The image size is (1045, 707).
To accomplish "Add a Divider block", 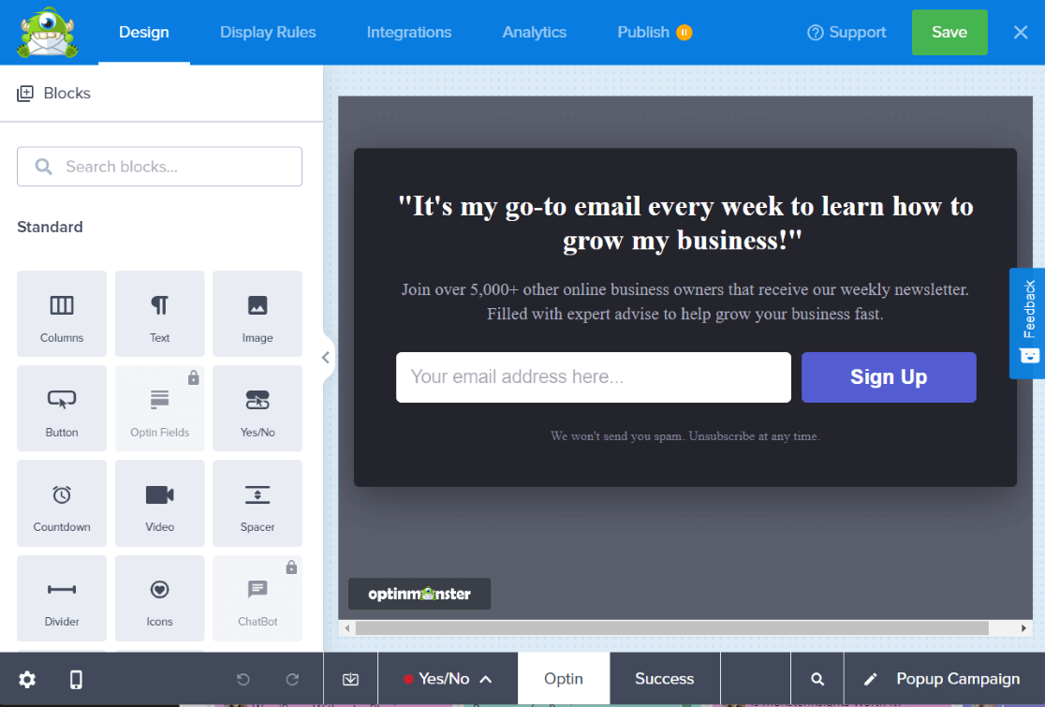I will click(61, 597).
